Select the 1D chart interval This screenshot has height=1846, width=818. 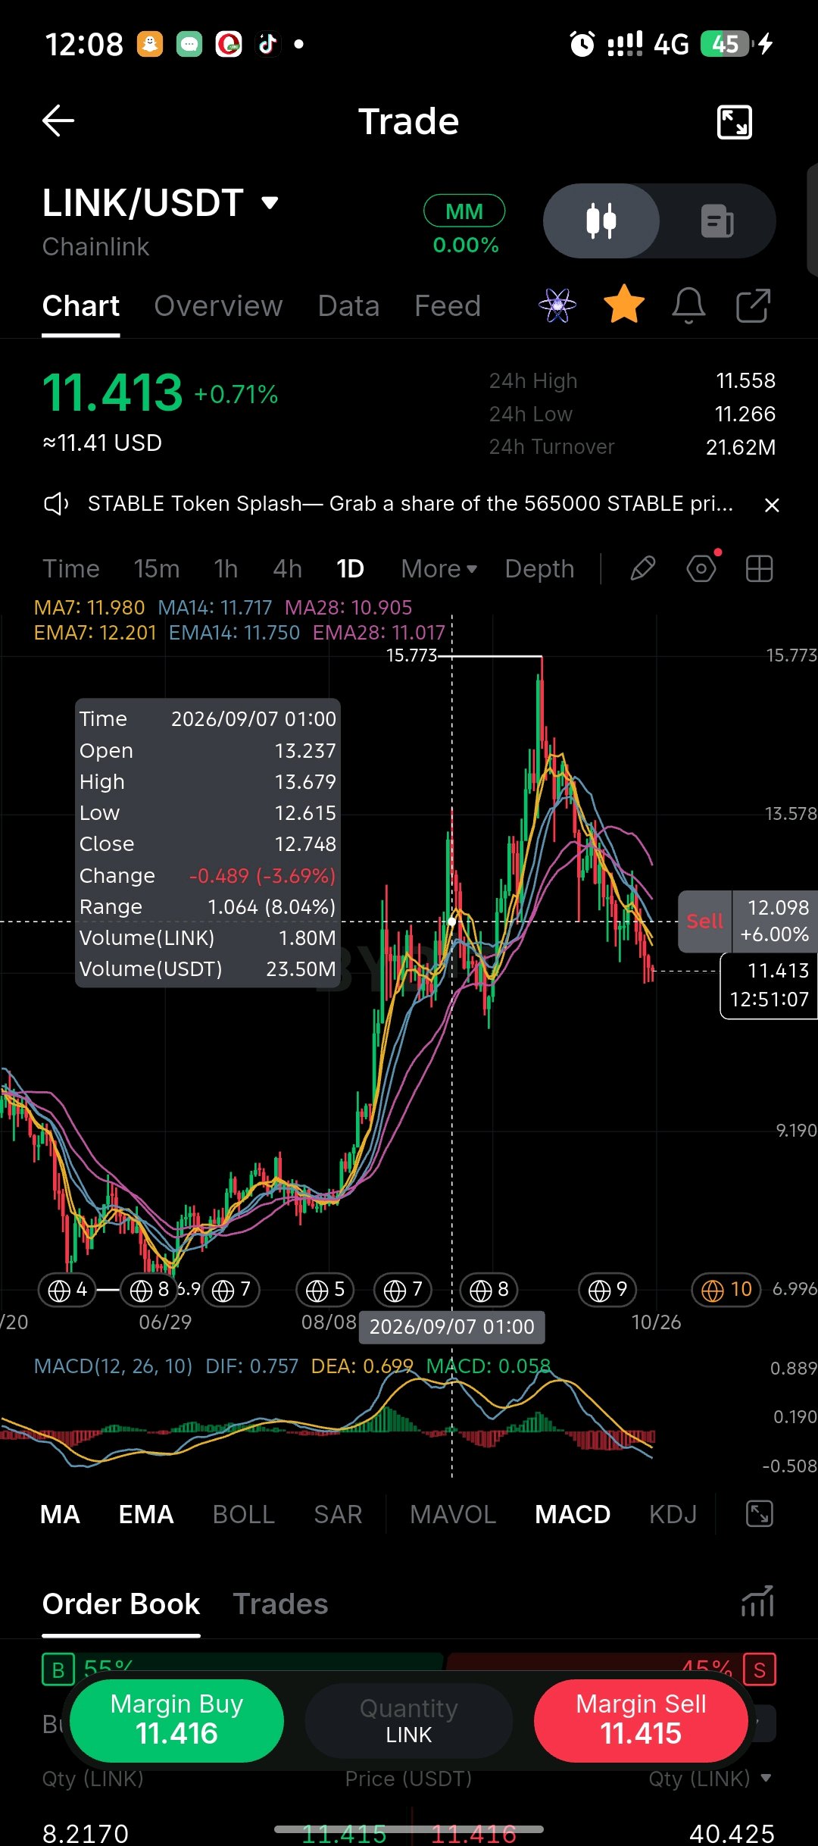tap(350, 569)
